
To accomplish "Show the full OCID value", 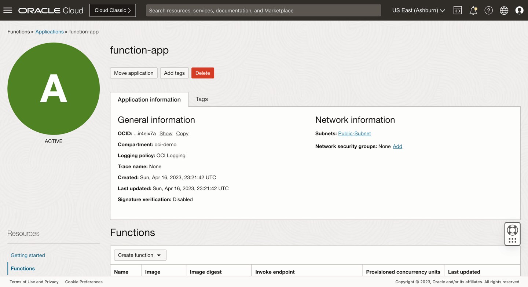I will coord(166,133).
